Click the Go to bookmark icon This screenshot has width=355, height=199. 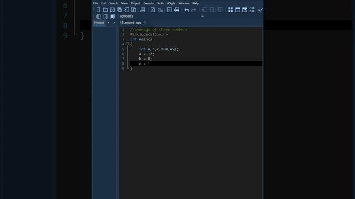[113, 16]
